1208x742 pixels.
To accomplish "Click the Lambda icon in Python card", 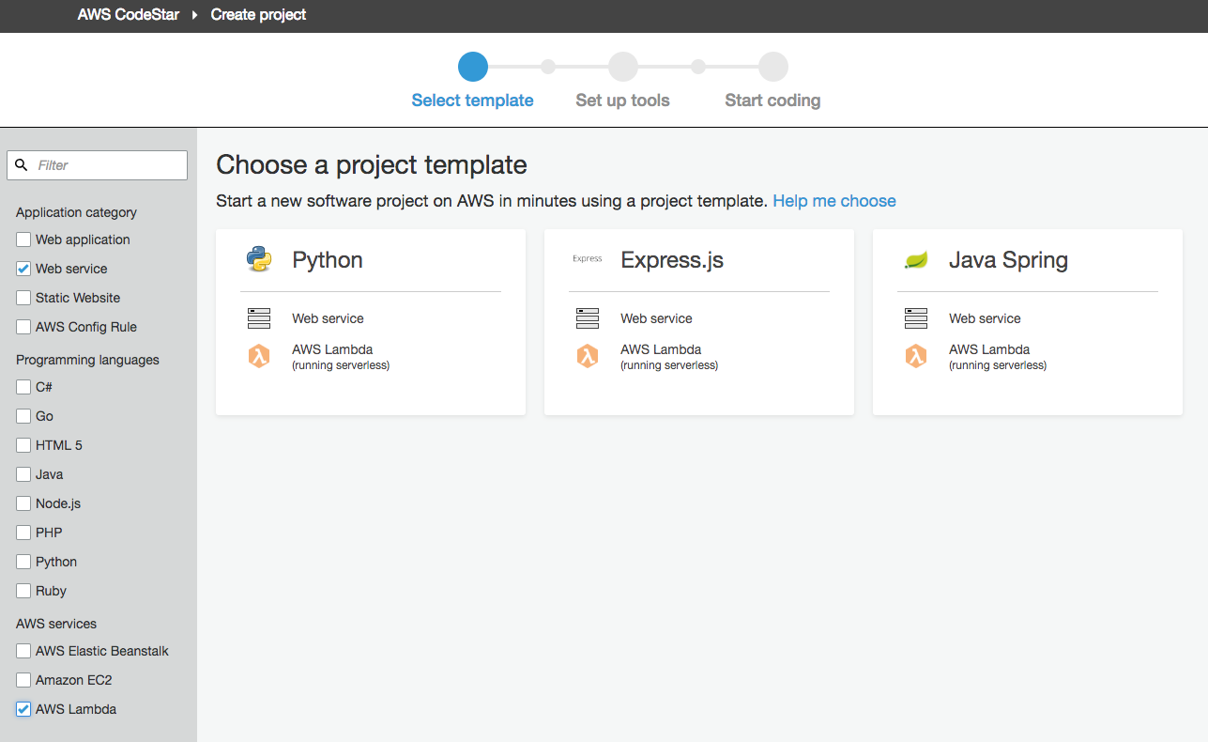I will coord(259,356).
